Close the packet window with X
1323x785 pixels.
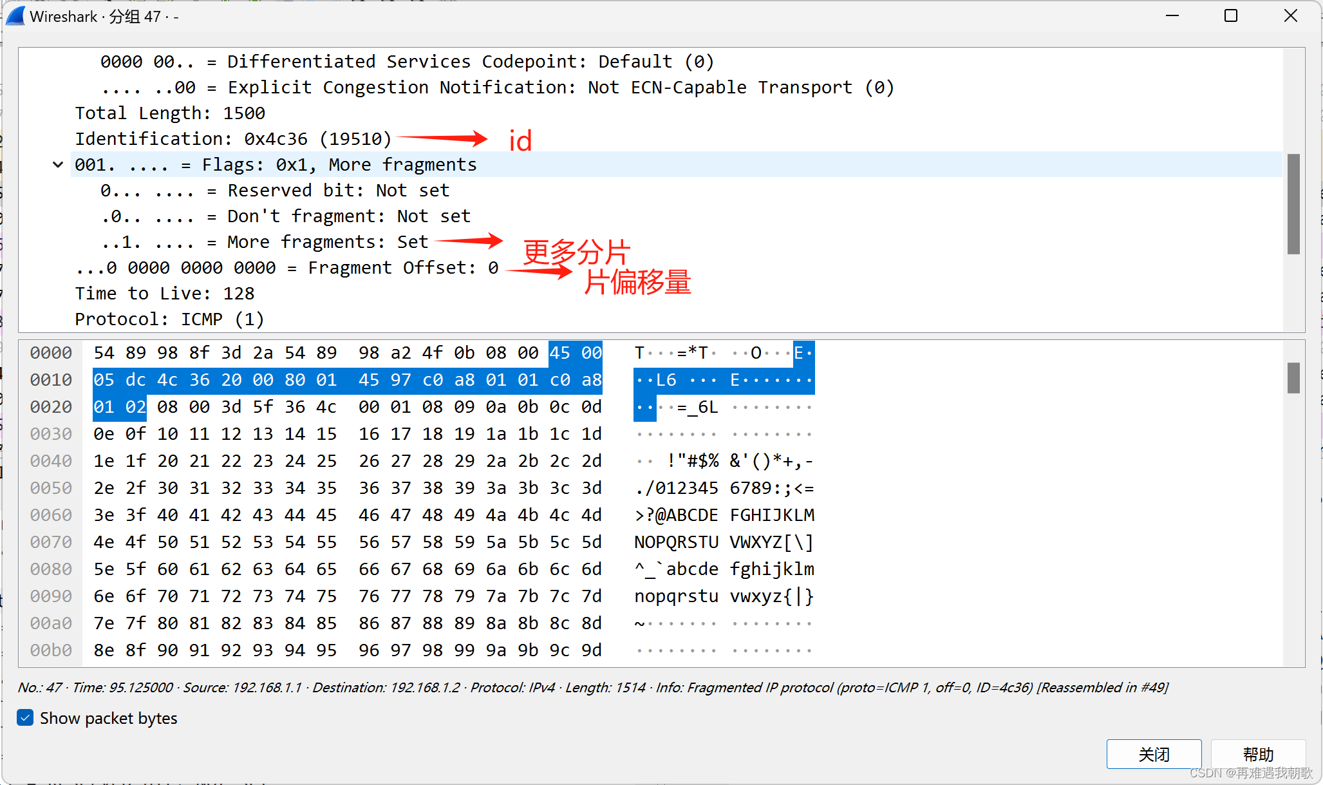coord(1290,16)
